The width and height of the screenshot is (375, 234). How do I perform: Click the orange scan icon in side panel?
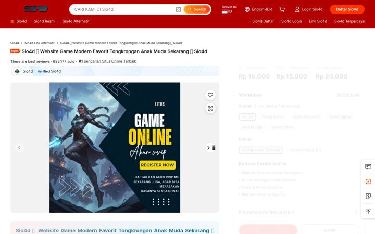368,181
